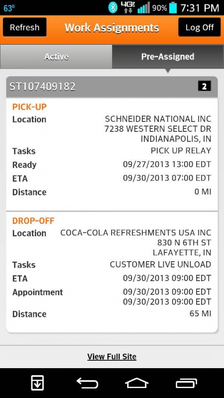Tap the Log Off button
This screenshot has width=224, height=398.
(x=200, y=27)
